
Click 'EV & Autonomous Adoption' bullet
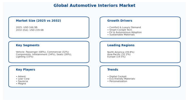124,32
